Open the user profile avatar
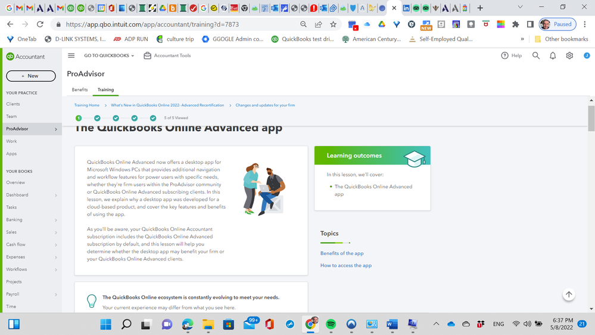This screenshot has width=595, height=335. [587, 55]
